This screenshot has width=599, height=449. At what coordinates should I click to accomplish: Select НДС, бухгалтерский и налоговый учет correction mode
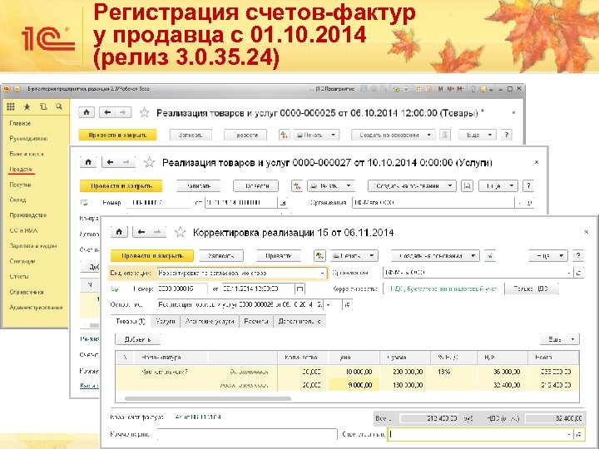coord(443,289)
